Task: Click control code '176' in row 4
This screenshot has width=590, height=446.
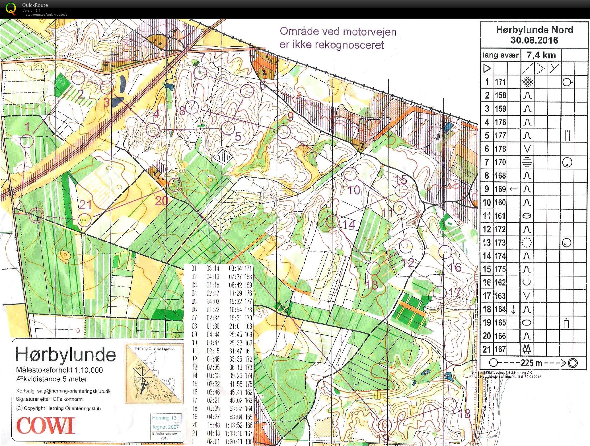Action: pyautogui.click(x=500, y=122)
